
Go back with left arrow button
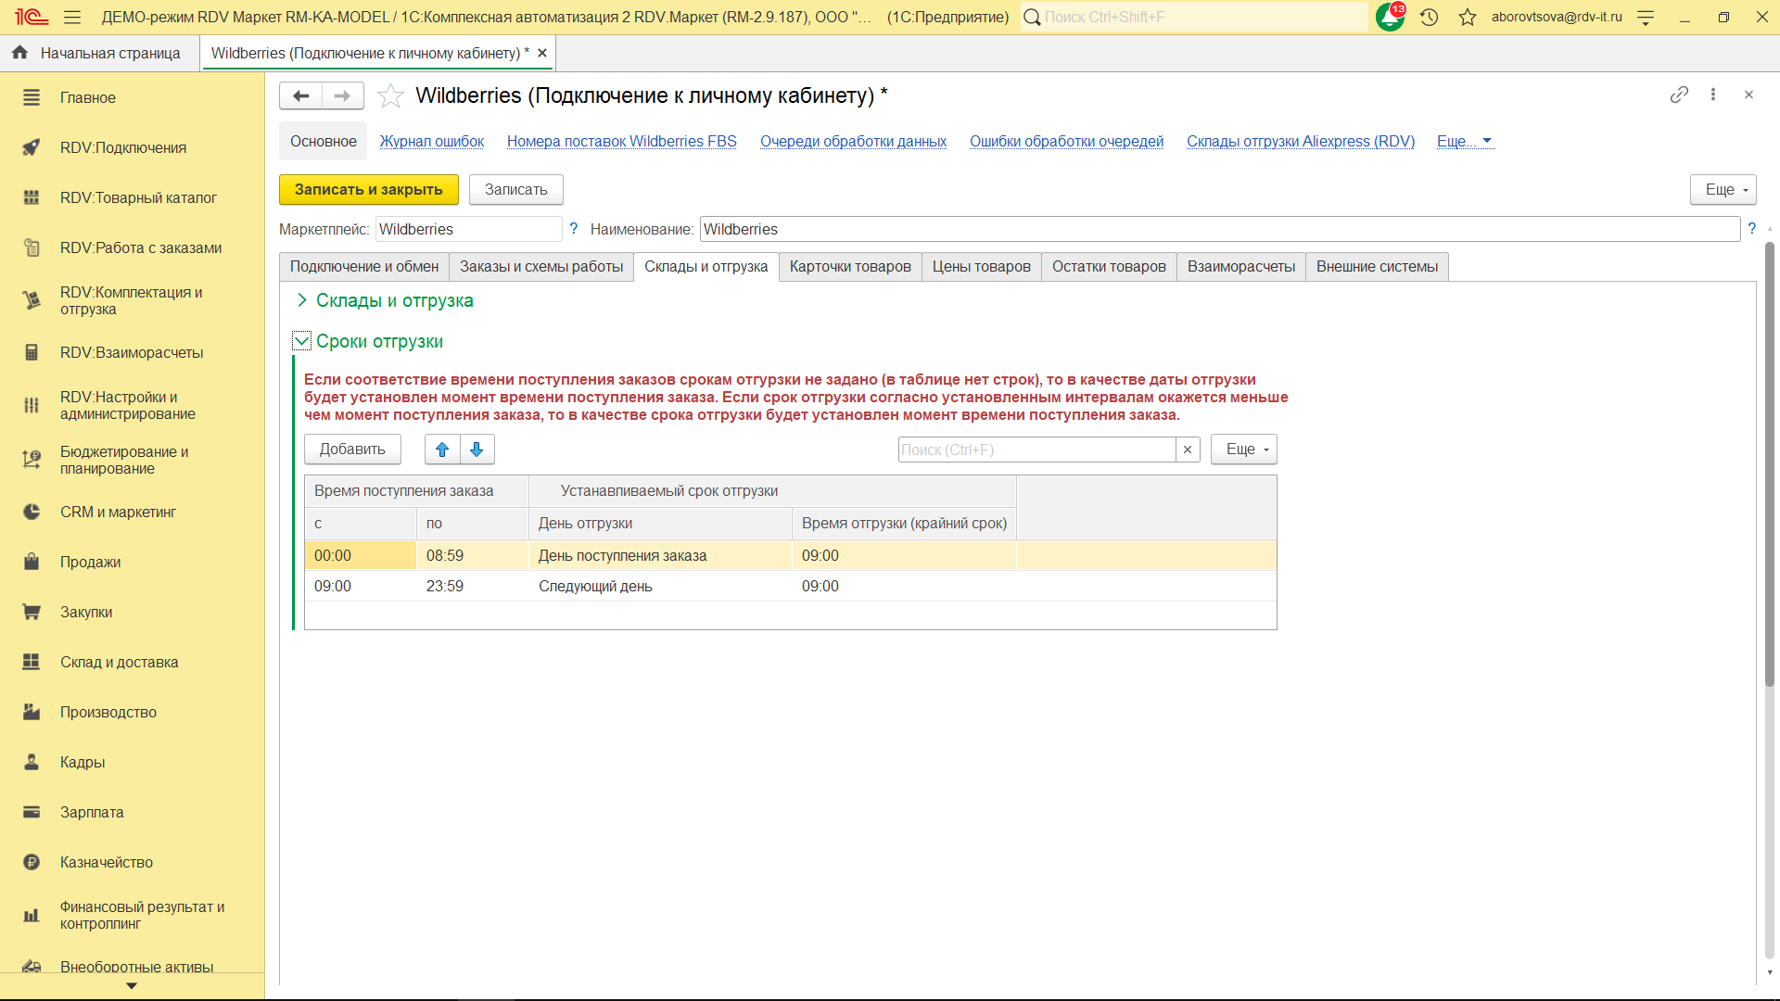click(300, 95)
